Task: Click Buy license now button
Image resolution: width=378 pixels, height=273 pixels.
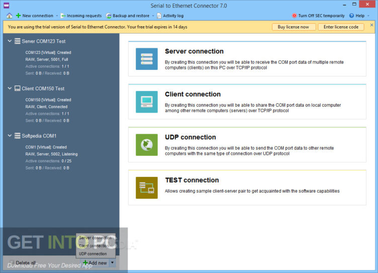Action: (294, 27)
